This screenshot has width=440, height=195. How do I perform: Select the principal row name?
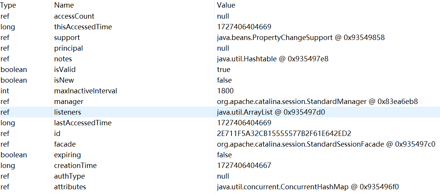69,48
